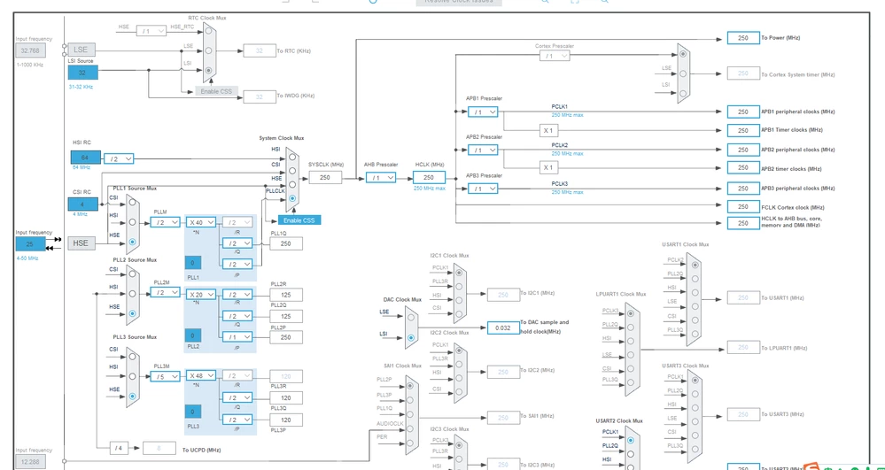Select LSE on USART1 Clock Mux
This screenshot has height=470, width=885.
[695, 306]
